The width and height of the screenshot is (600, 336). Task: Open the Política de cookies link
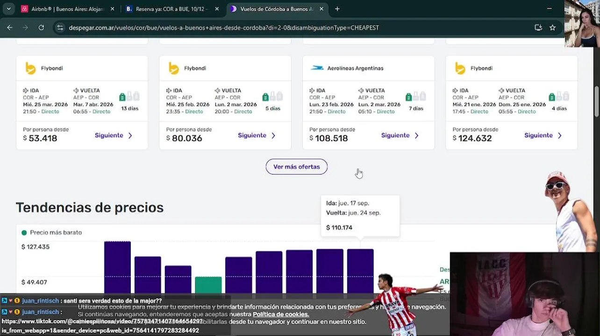281,314
